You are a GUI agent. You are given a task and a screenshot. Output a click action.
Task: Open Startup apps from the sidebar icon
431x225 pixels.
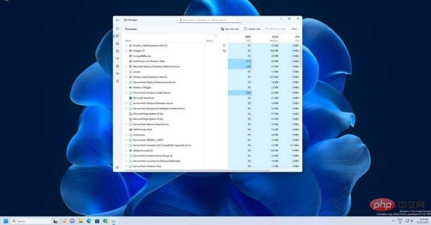tap(118, 59)
